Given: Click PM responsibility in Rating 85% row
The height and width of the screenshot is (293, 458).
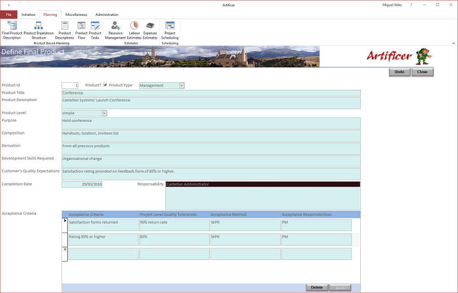Looking at the screenshot, I should [317, 240].
